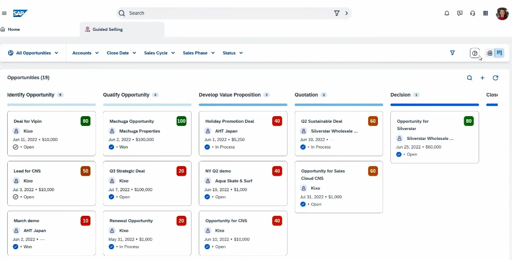Click score badge 100 on Machuga Opportunity
512x260 pixels.
tap(181, 121)
